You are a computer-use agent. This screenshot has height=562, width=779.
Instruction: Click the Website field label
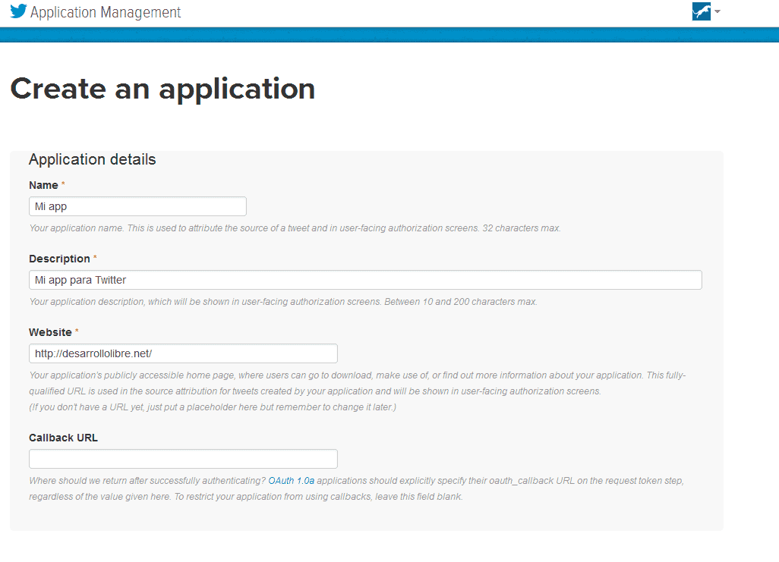[50, 332]
